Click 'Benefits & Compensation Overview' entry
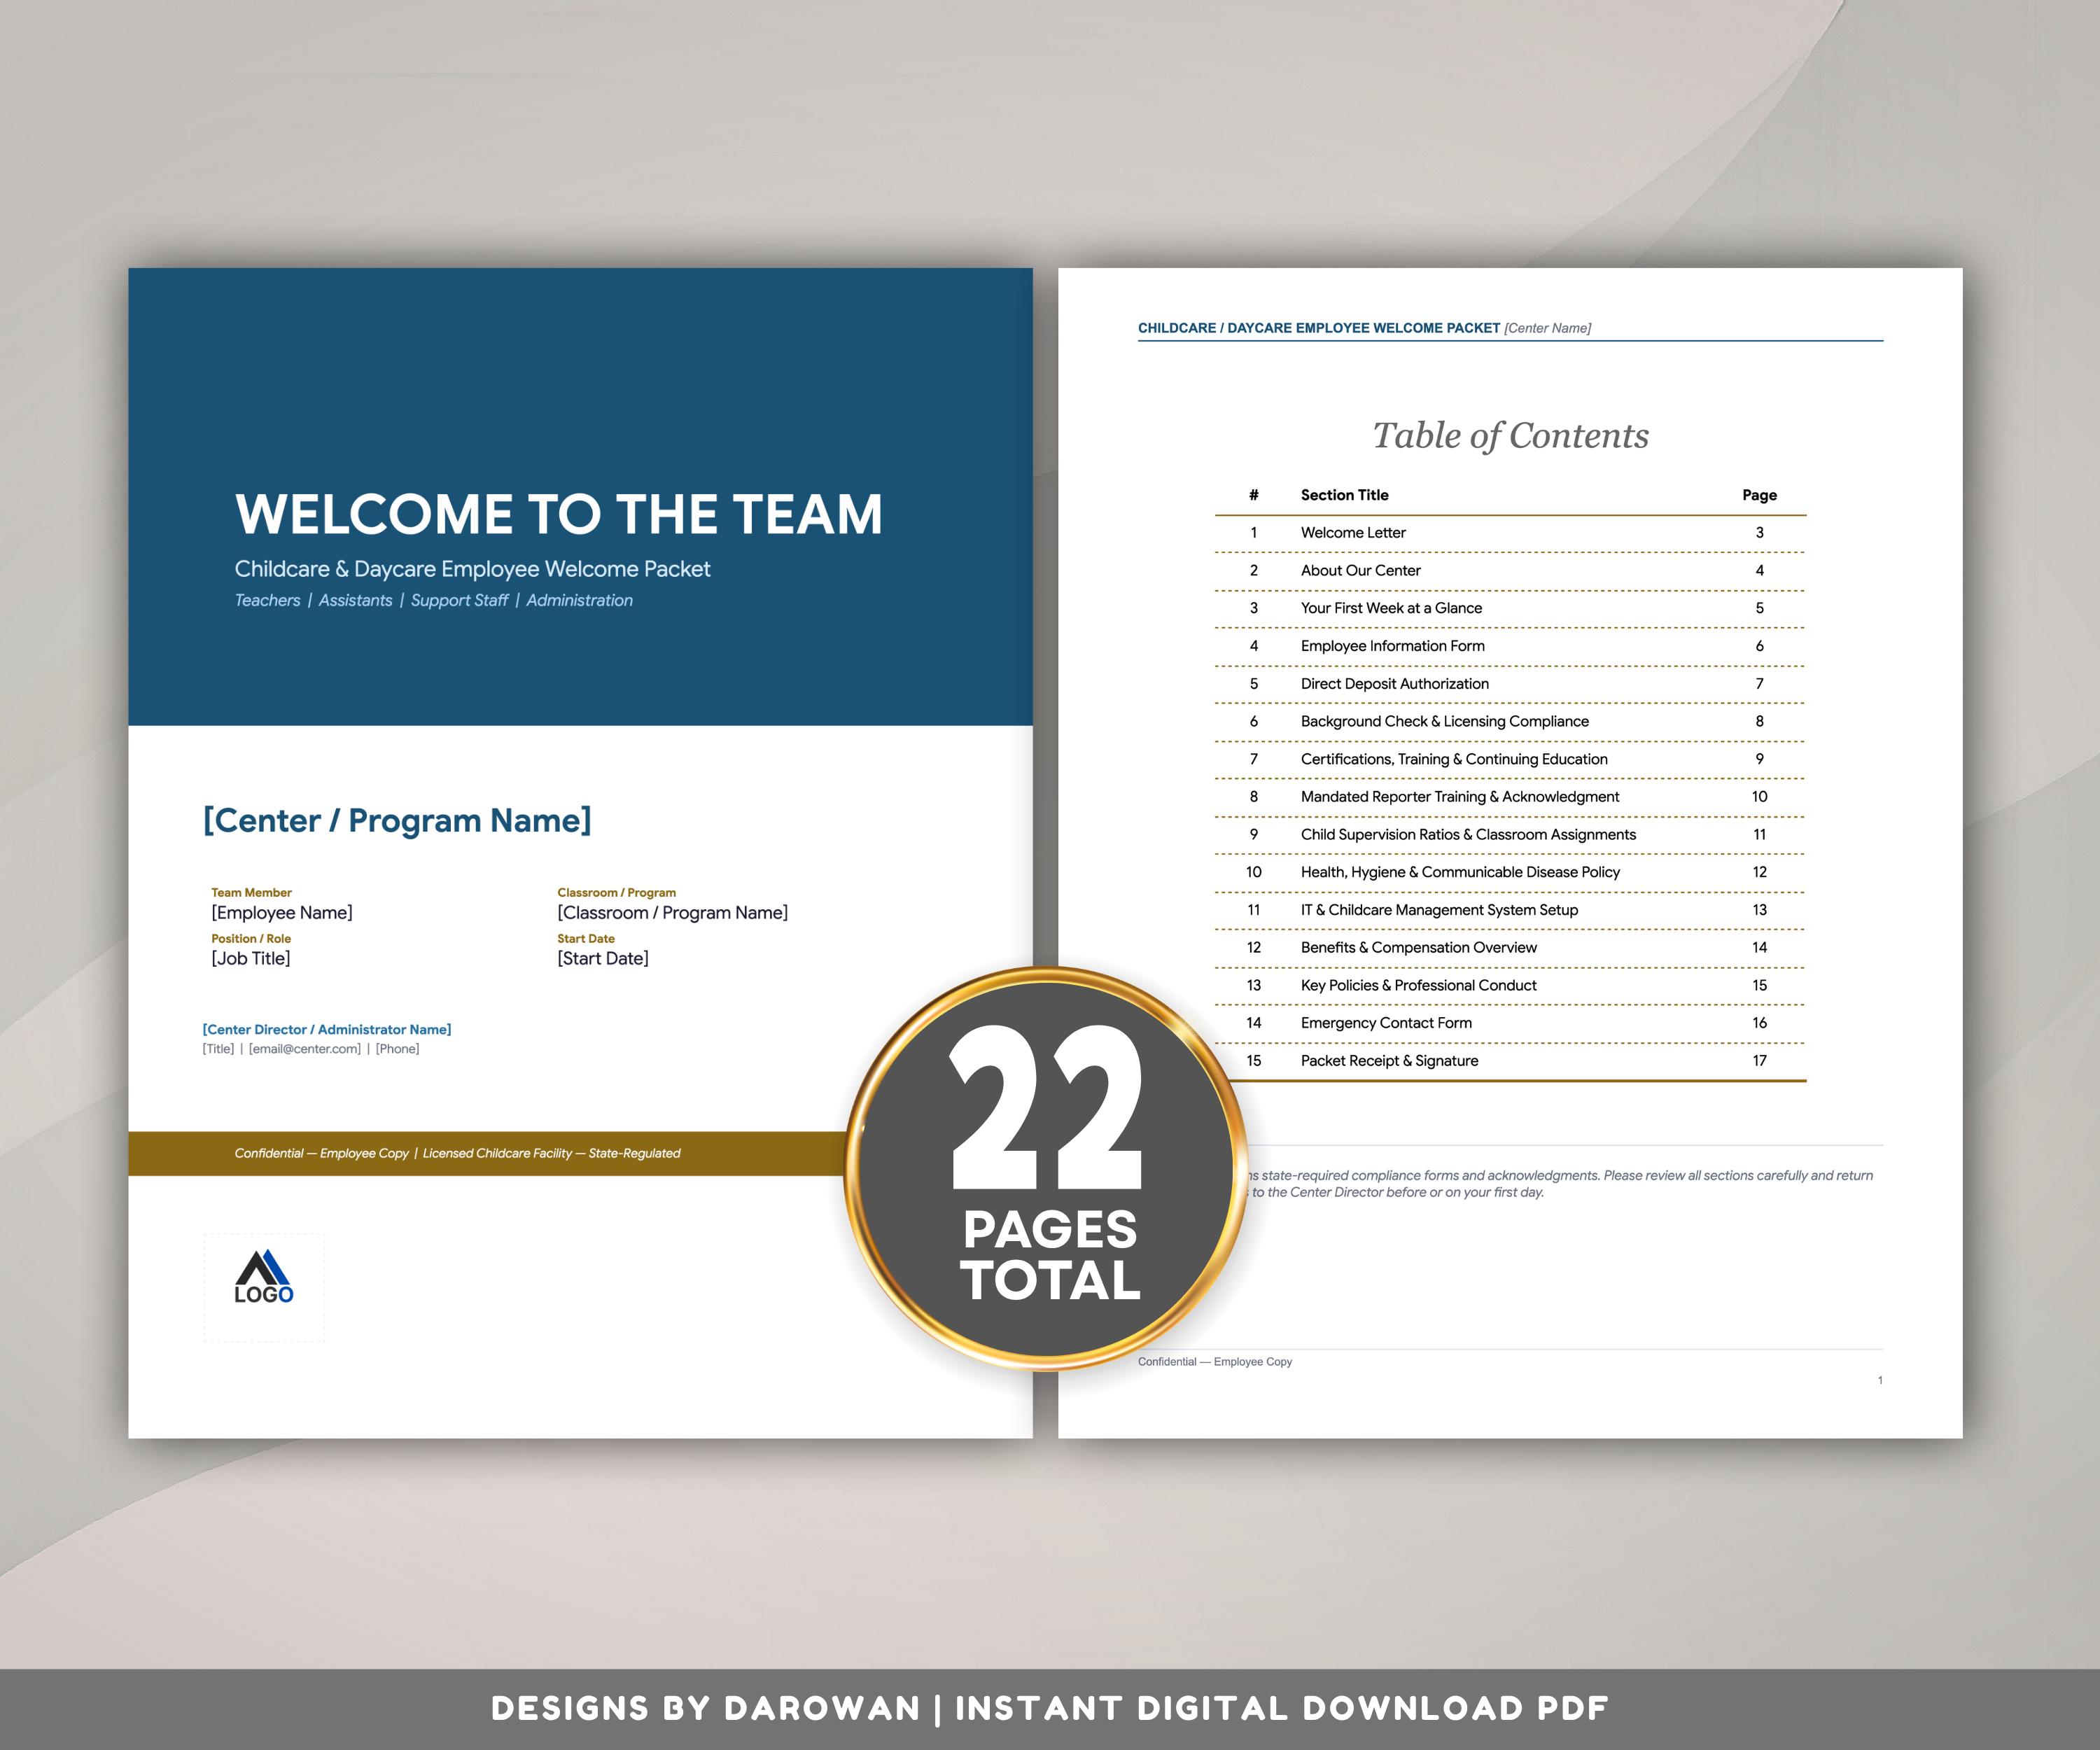This screenshot has height=1750, width=2100. [x=1418, y=947]
